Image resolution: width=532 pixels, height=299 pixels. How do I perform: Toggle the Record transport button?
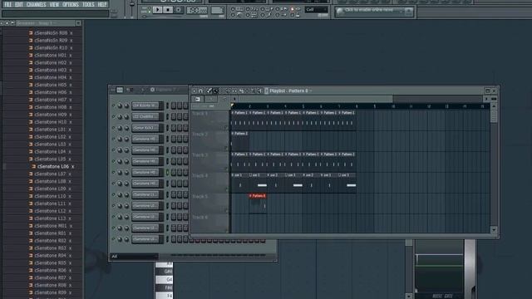[x=179, y=10]
